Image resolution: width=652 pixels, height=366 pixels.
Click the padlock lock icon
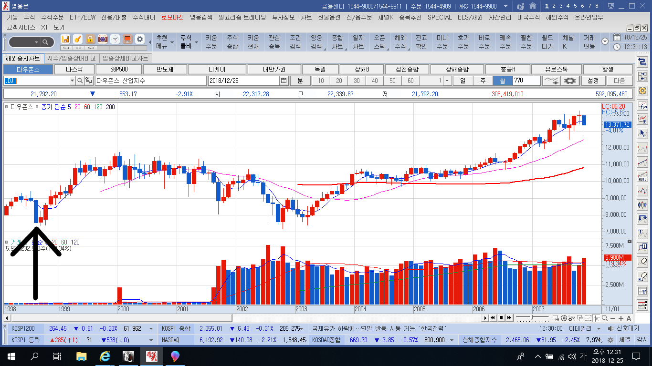(x=90, y=39)
